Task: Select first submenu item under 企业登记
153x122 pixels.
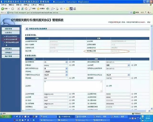Action: click(x=11, y=37)
